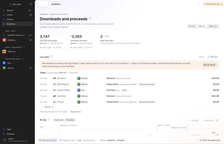This screenshot has width=224, height=144.
Task: Click What the agent sees
Action: coord(210,140)
